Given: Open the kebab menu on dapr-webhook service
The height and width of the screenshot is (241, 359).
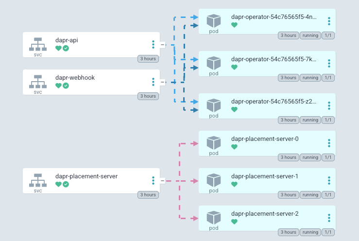Looking at the screenshot, I should point(153,82).
